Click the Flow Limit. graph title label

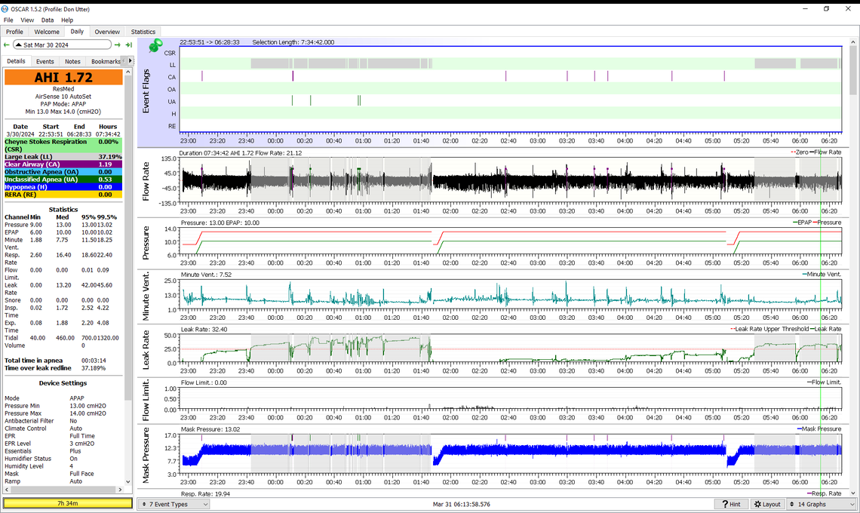click(146, 401)
